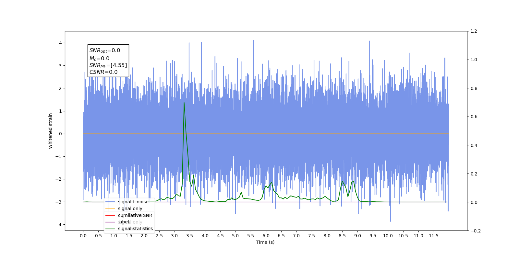Click the tall green peak near 3.3 seconds
This screenshot has height=259, width=519.
(184, 103)
